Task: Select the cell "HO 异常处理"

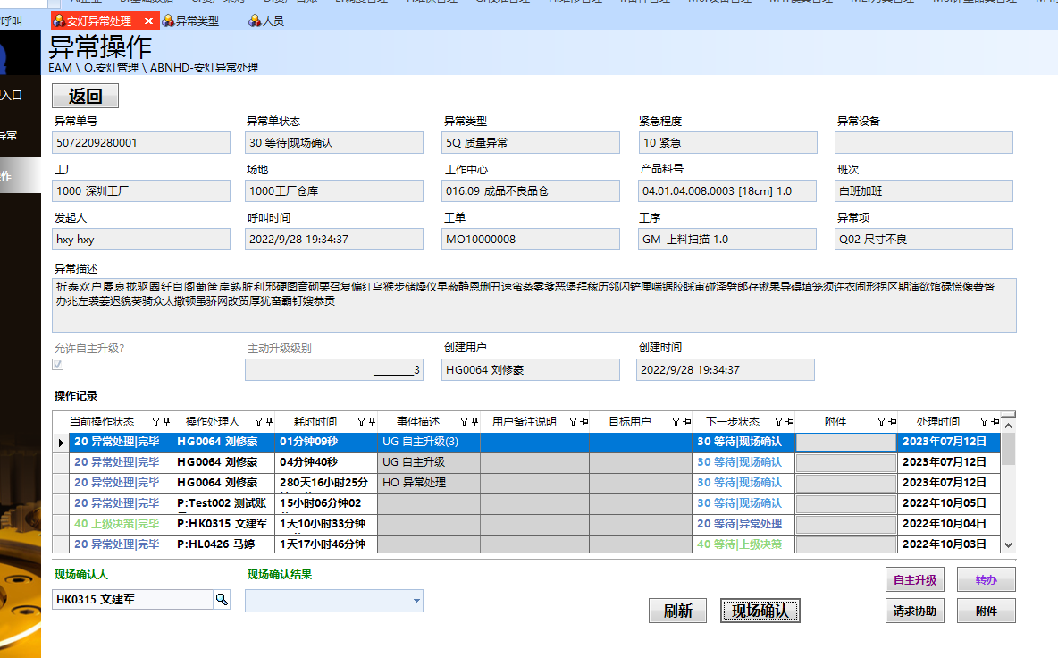Action: tap(429, 483)
